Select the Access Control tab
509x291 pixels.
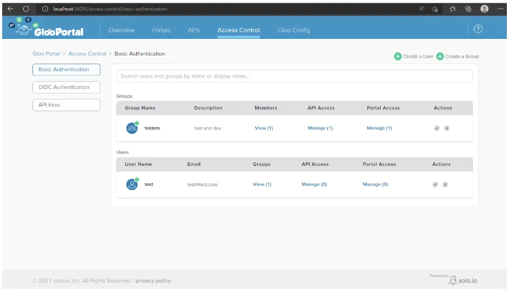[238, 30]
